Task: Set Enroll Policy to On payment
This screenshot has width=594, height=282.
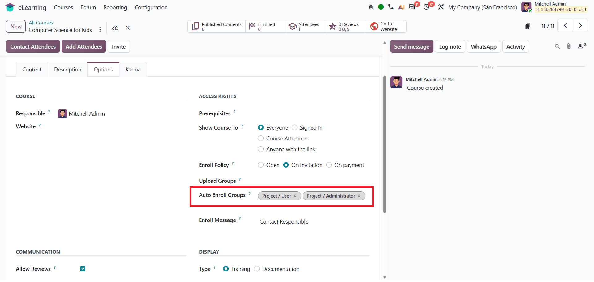Action: pos(329,165)
